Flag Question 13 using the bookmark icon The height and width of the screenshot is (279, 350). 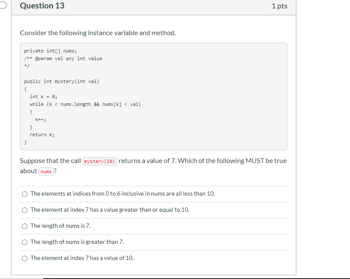click(x=3, y=6)
